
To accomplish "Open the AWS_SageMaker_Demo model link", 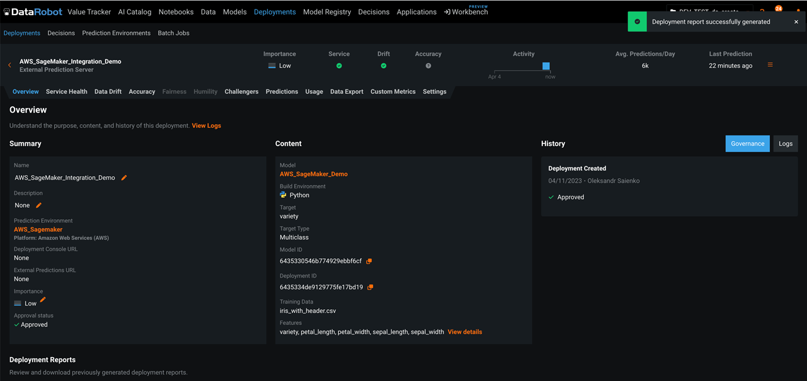I will pyautogui.click(x=314, y=174).
